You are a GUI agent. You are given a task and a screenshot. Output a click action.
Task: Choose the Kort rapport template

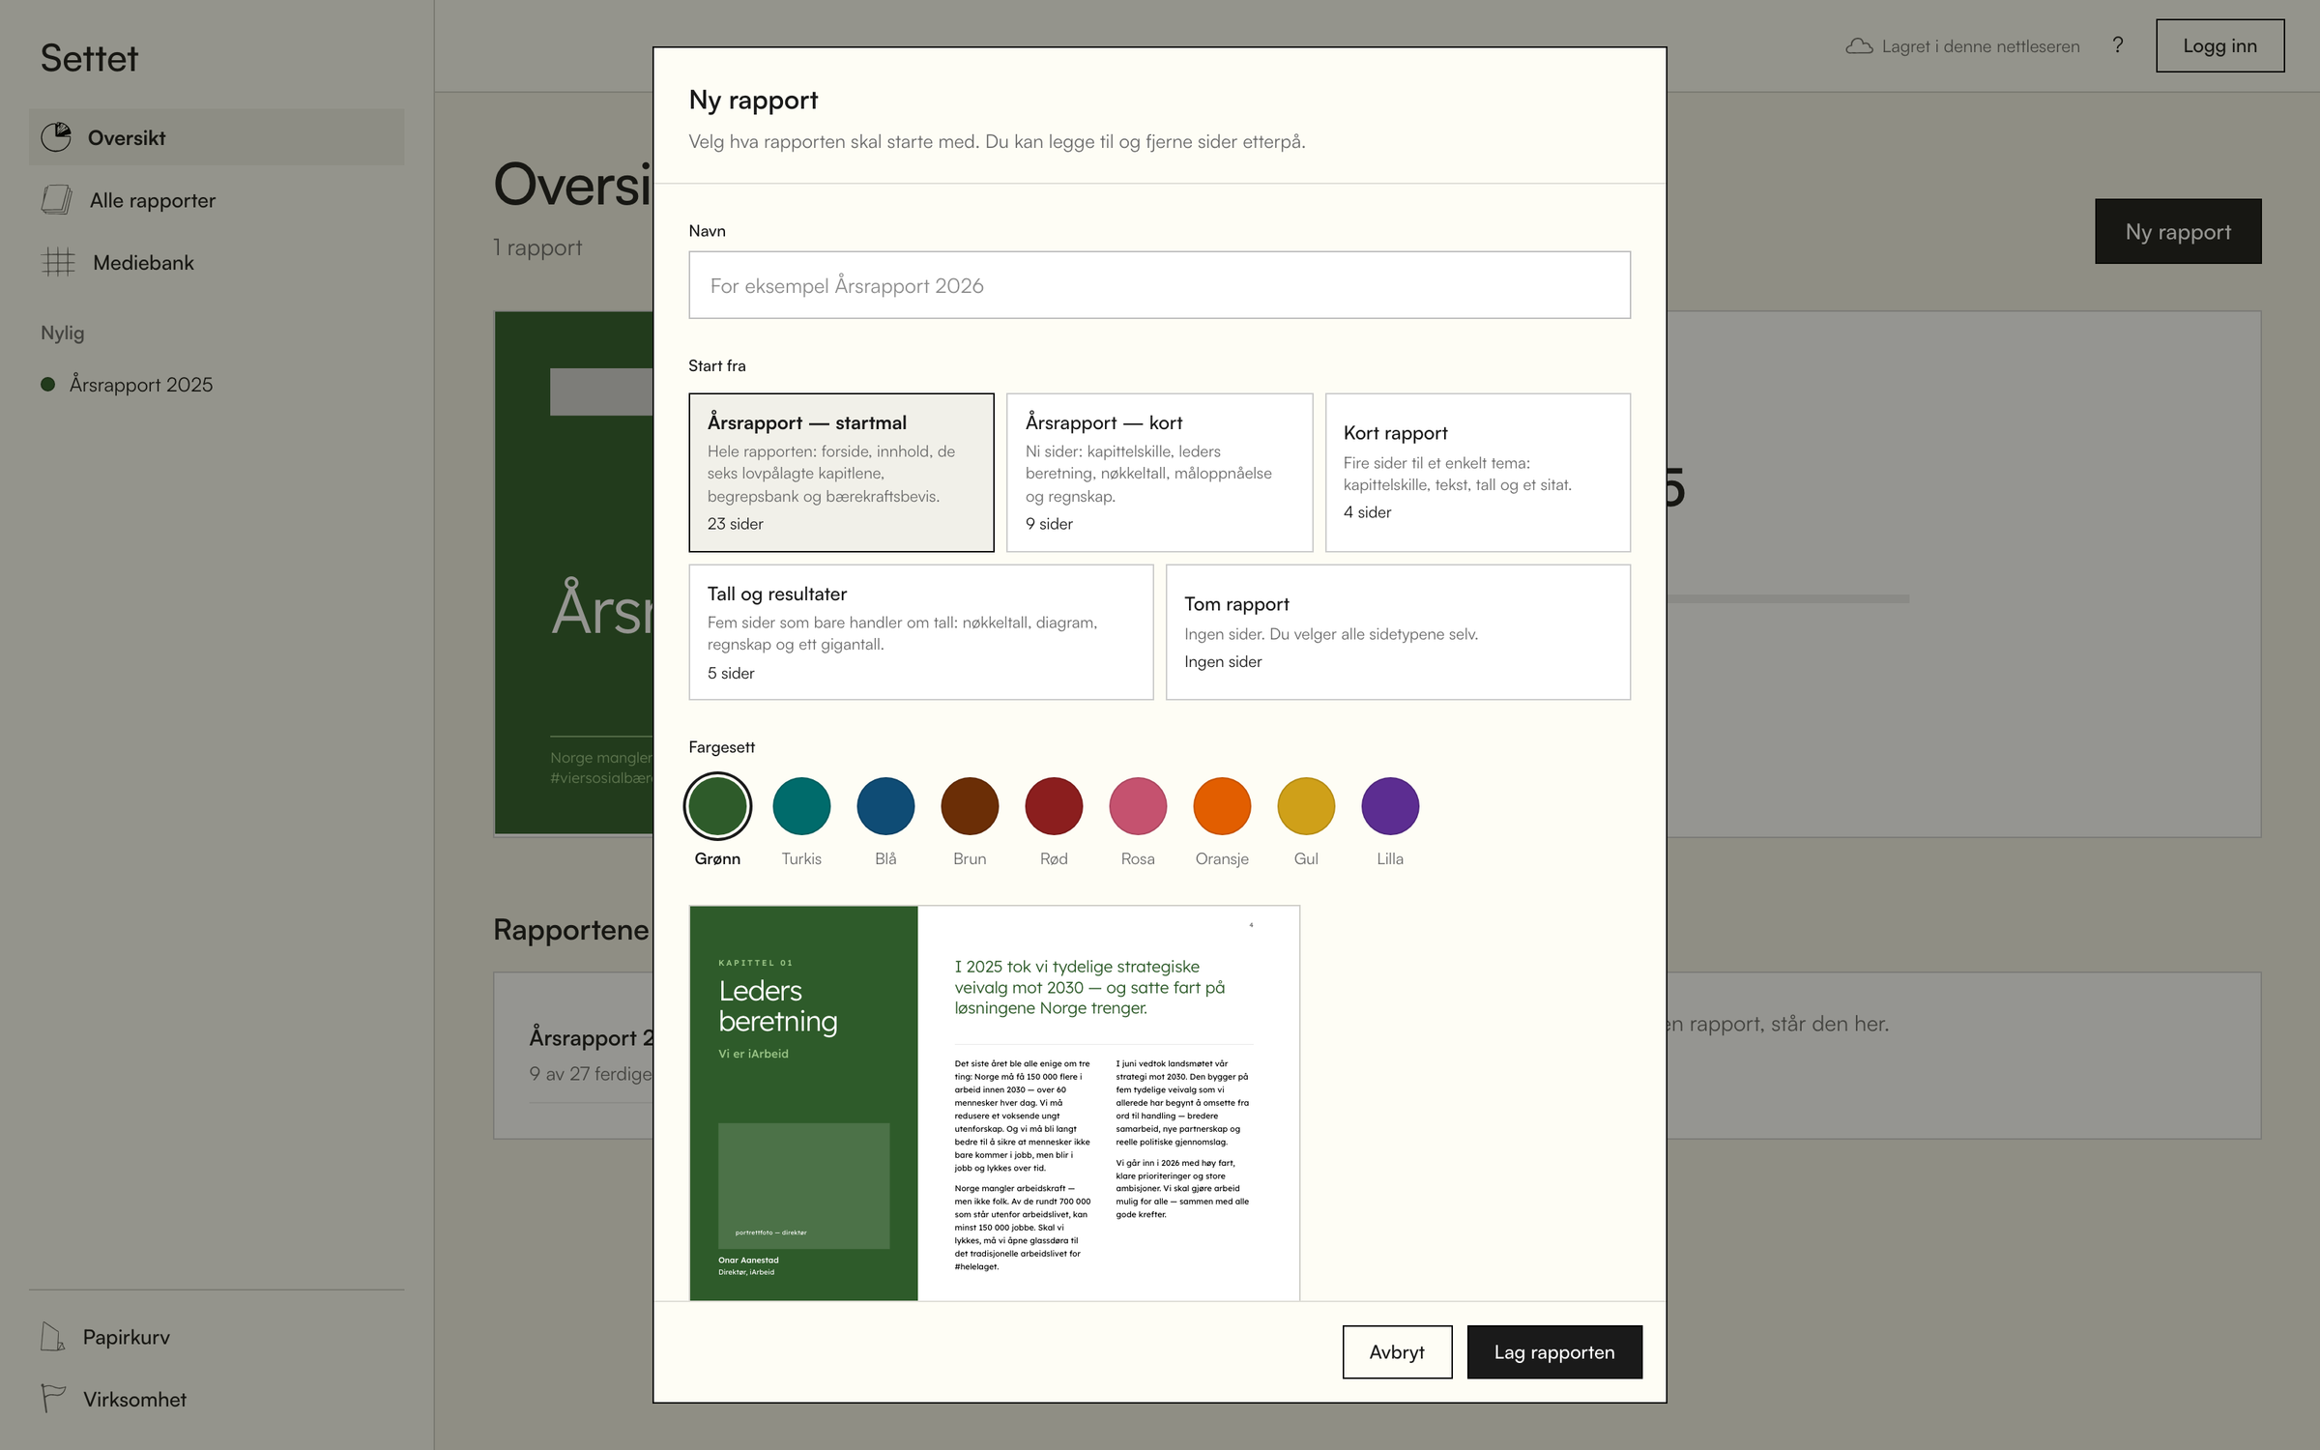point(1477,472)
